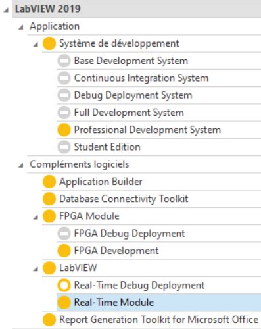Viewport: 261px width, 329px height.
Task: Select Debug Deployment System row
Action: pyautogui.click(x=159, y=95)
